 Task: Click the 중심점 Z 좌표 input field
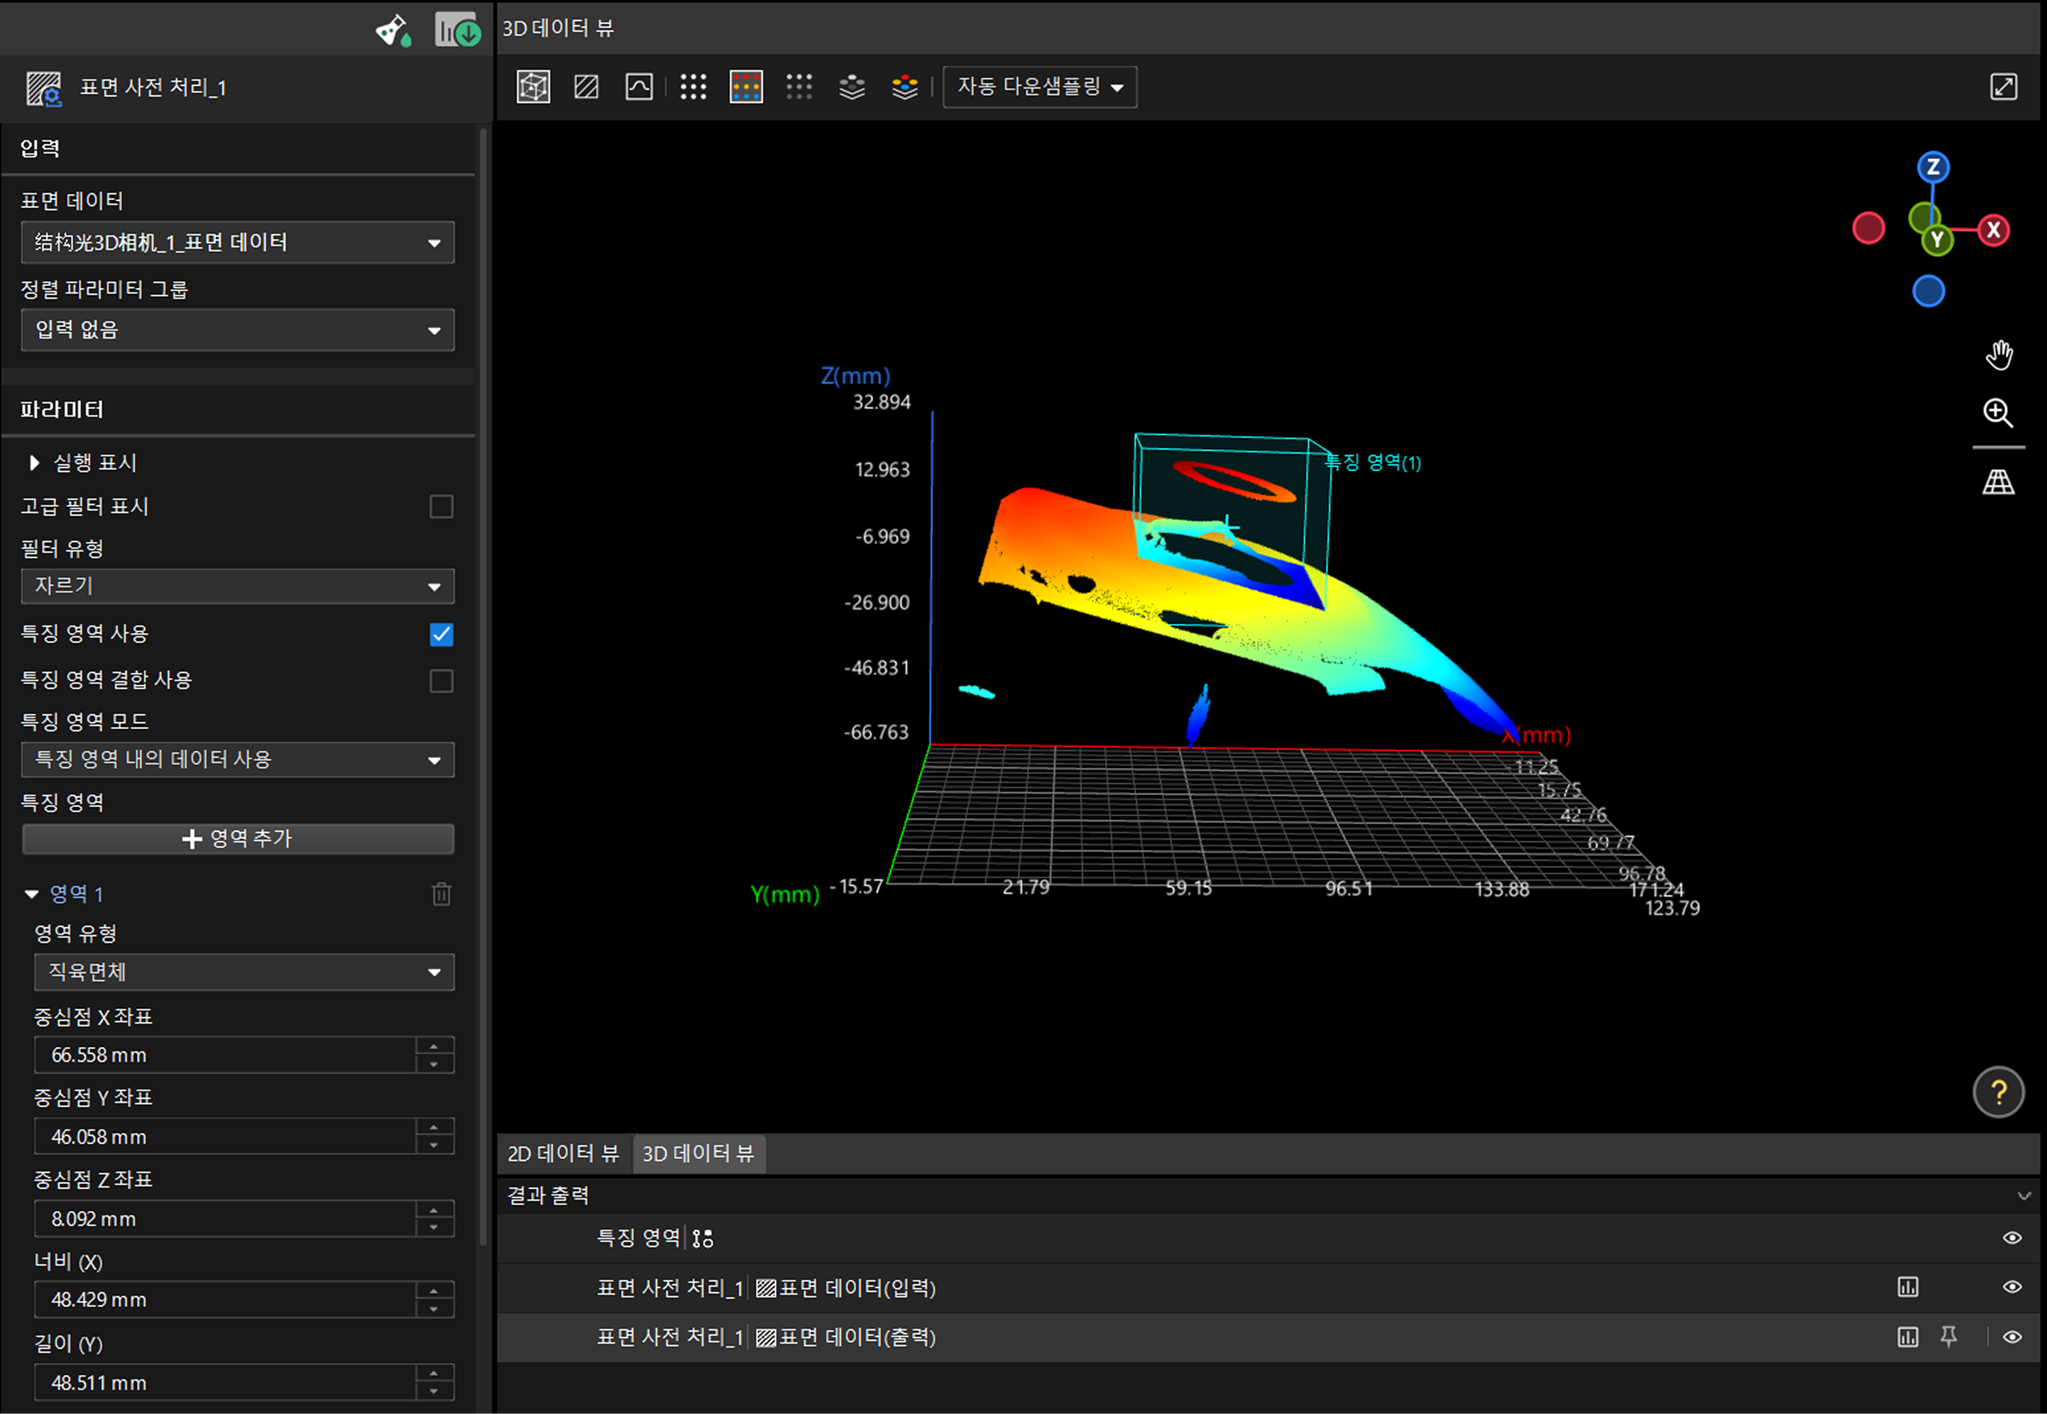coord(224,1219)
